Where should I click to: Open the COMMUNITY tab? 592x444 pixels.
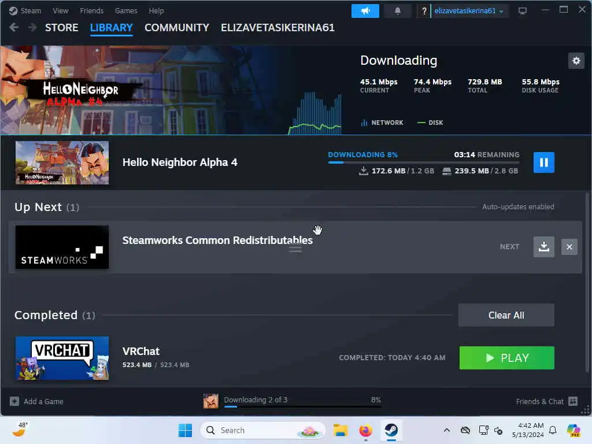pos(177,28)
